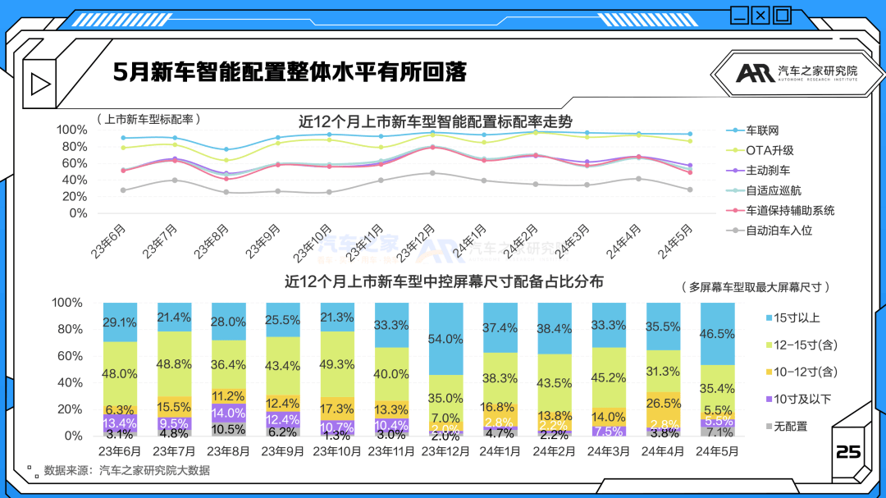Select the 无配置 legend entry

(x=787, y=426)
